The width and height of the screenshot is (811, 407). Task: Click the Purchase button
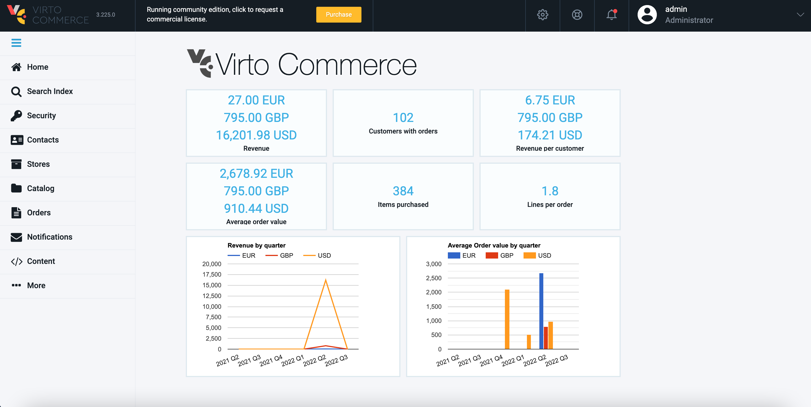tap(339, 14)
